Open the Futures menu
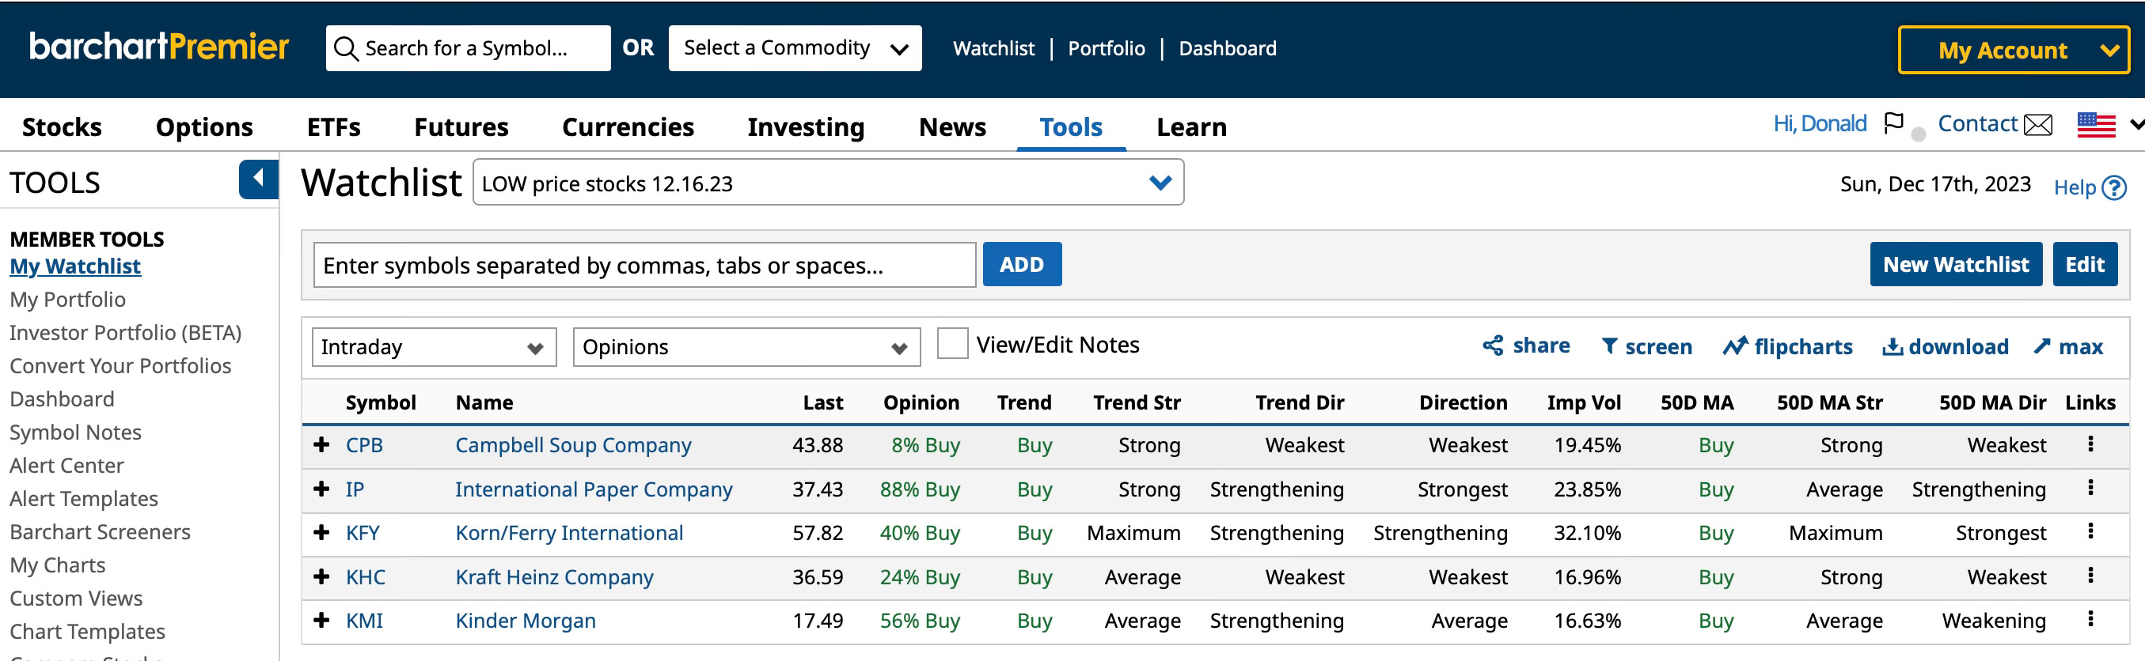Image resolution: width=2145 pixels, height=661 pixels. pos(461,127)
